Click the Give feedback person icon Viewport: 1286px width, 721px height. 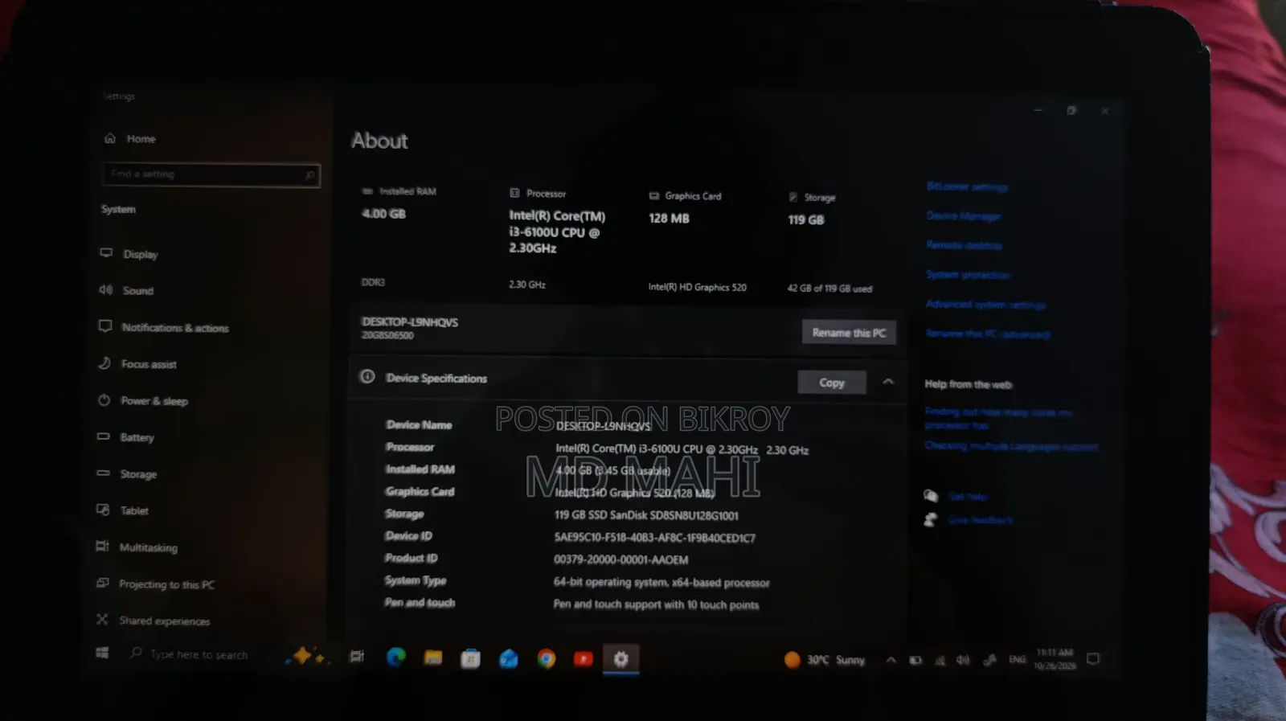pos(931,520)
